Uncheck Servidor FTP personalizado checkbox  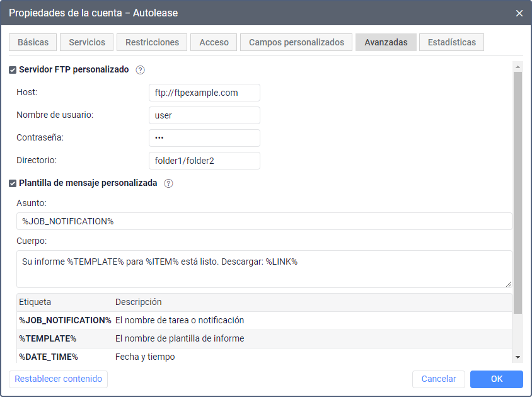click(13, 70)
